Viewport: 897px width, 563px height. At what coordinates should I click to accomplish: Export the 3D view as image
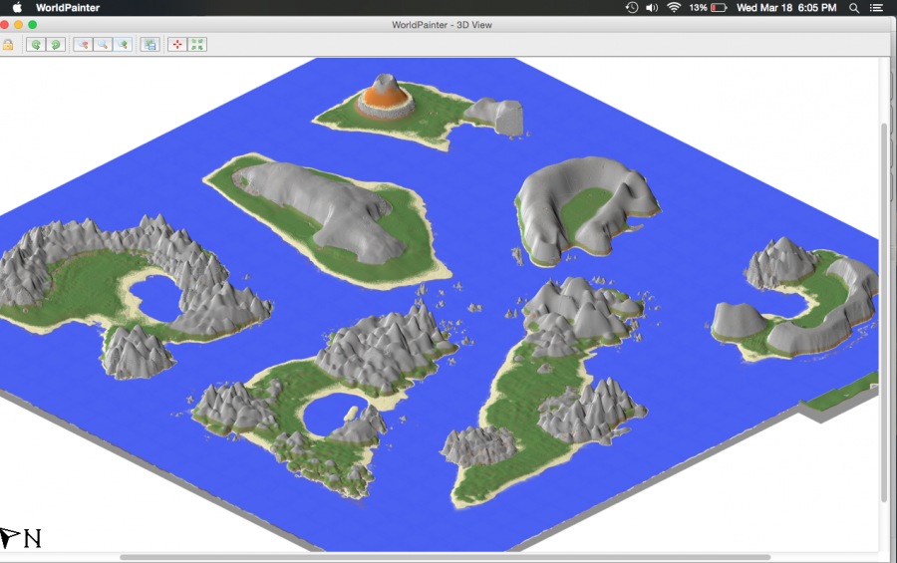coord(149,45)
